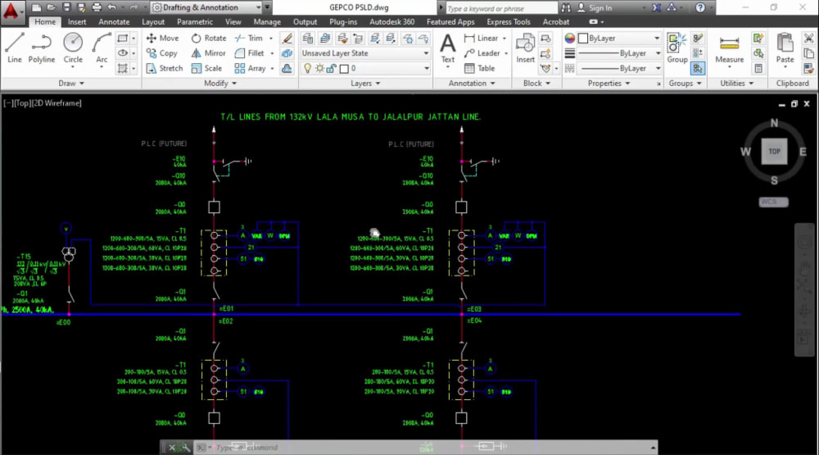Insert a Table
This screenshot has height=455, width=819.
point(479,69)
